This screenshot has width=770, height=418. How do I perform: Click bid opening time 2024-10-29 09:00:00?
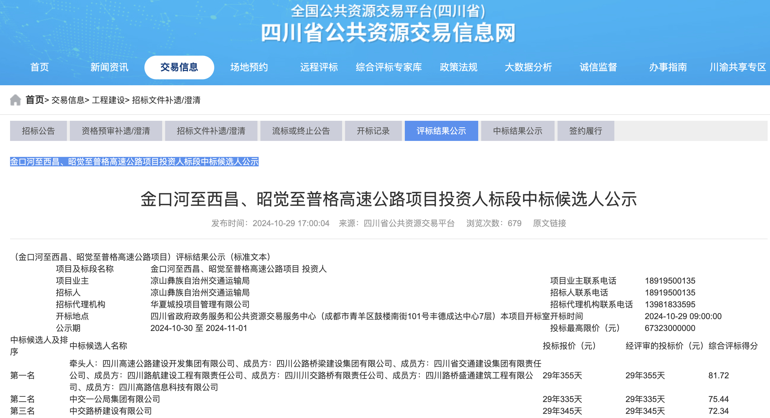[683, 316]
